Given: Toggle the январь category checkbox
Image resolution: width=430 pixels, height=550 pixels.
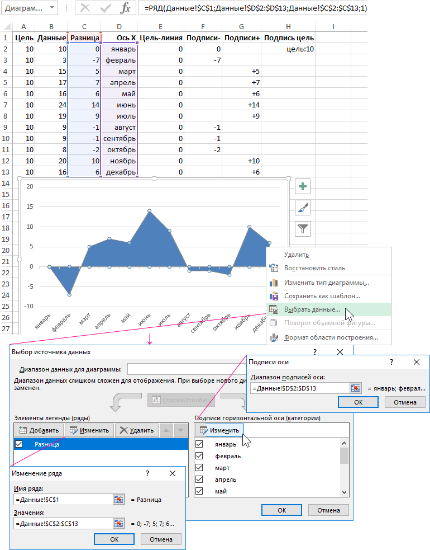Looking at the screenshot, I should (200, 444).
